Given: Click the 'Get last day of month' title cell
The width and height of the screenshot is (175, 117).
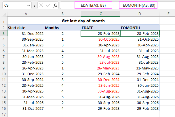Looking at the screenshot, I should pos(83,21).
